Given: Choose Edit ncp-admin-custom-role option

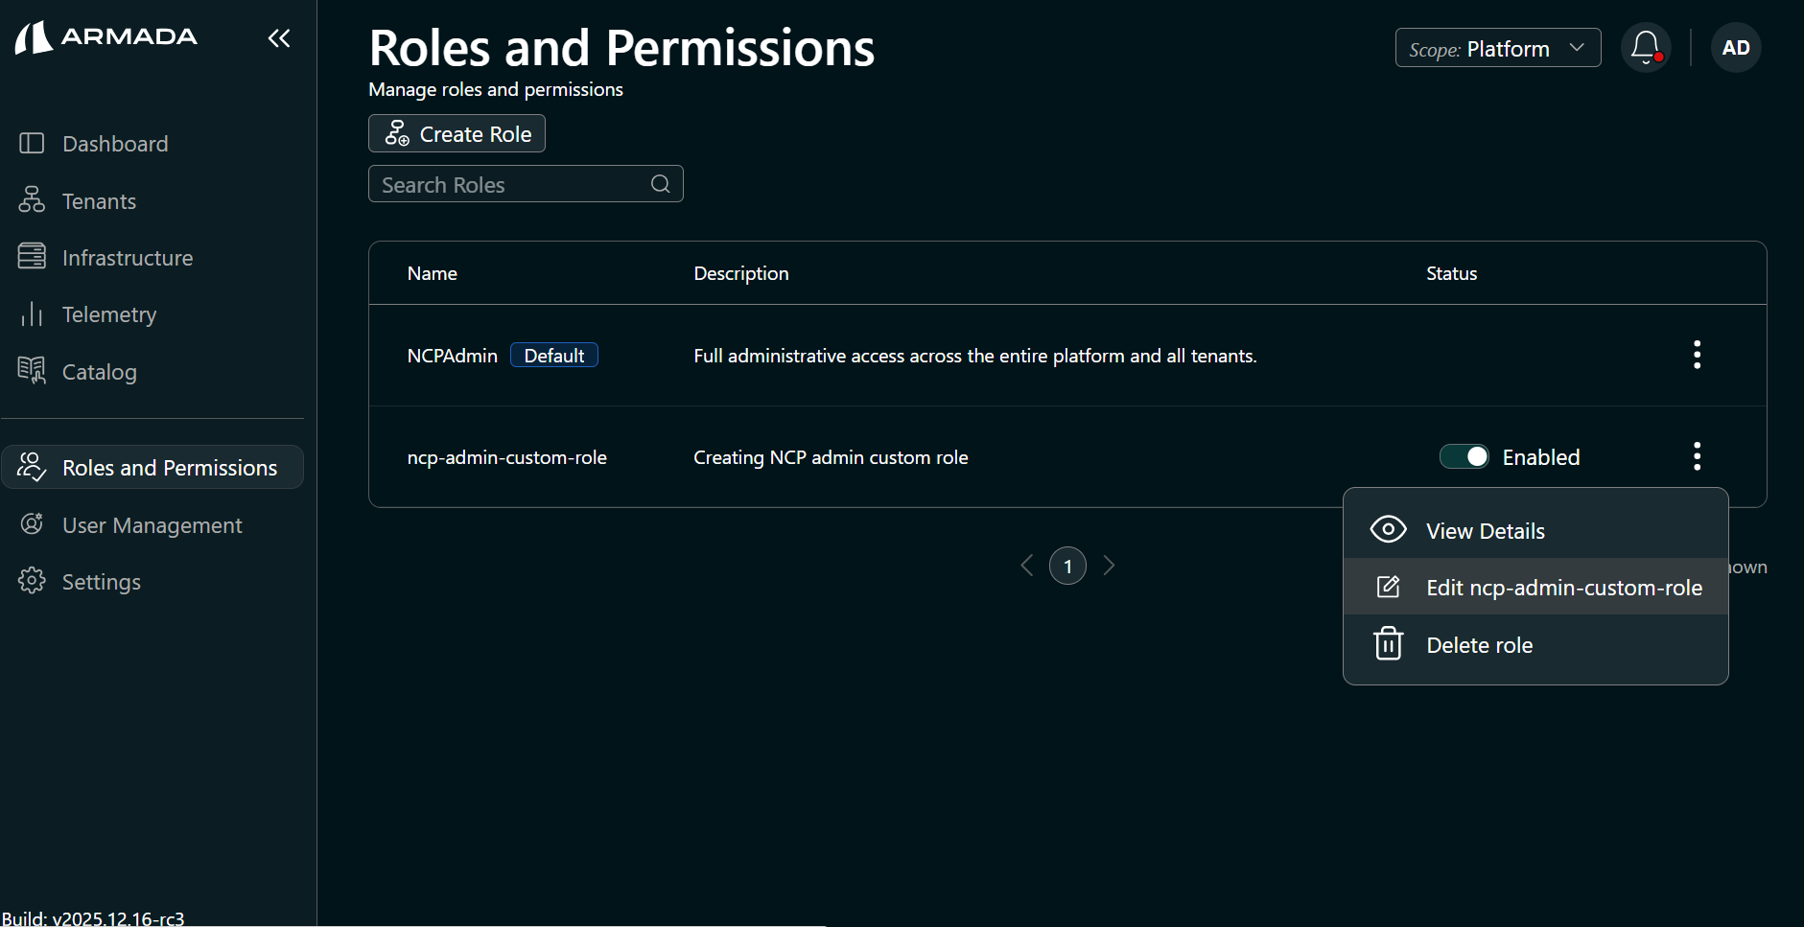Looking at the screenshot, I should click(x=1563, y=588).
